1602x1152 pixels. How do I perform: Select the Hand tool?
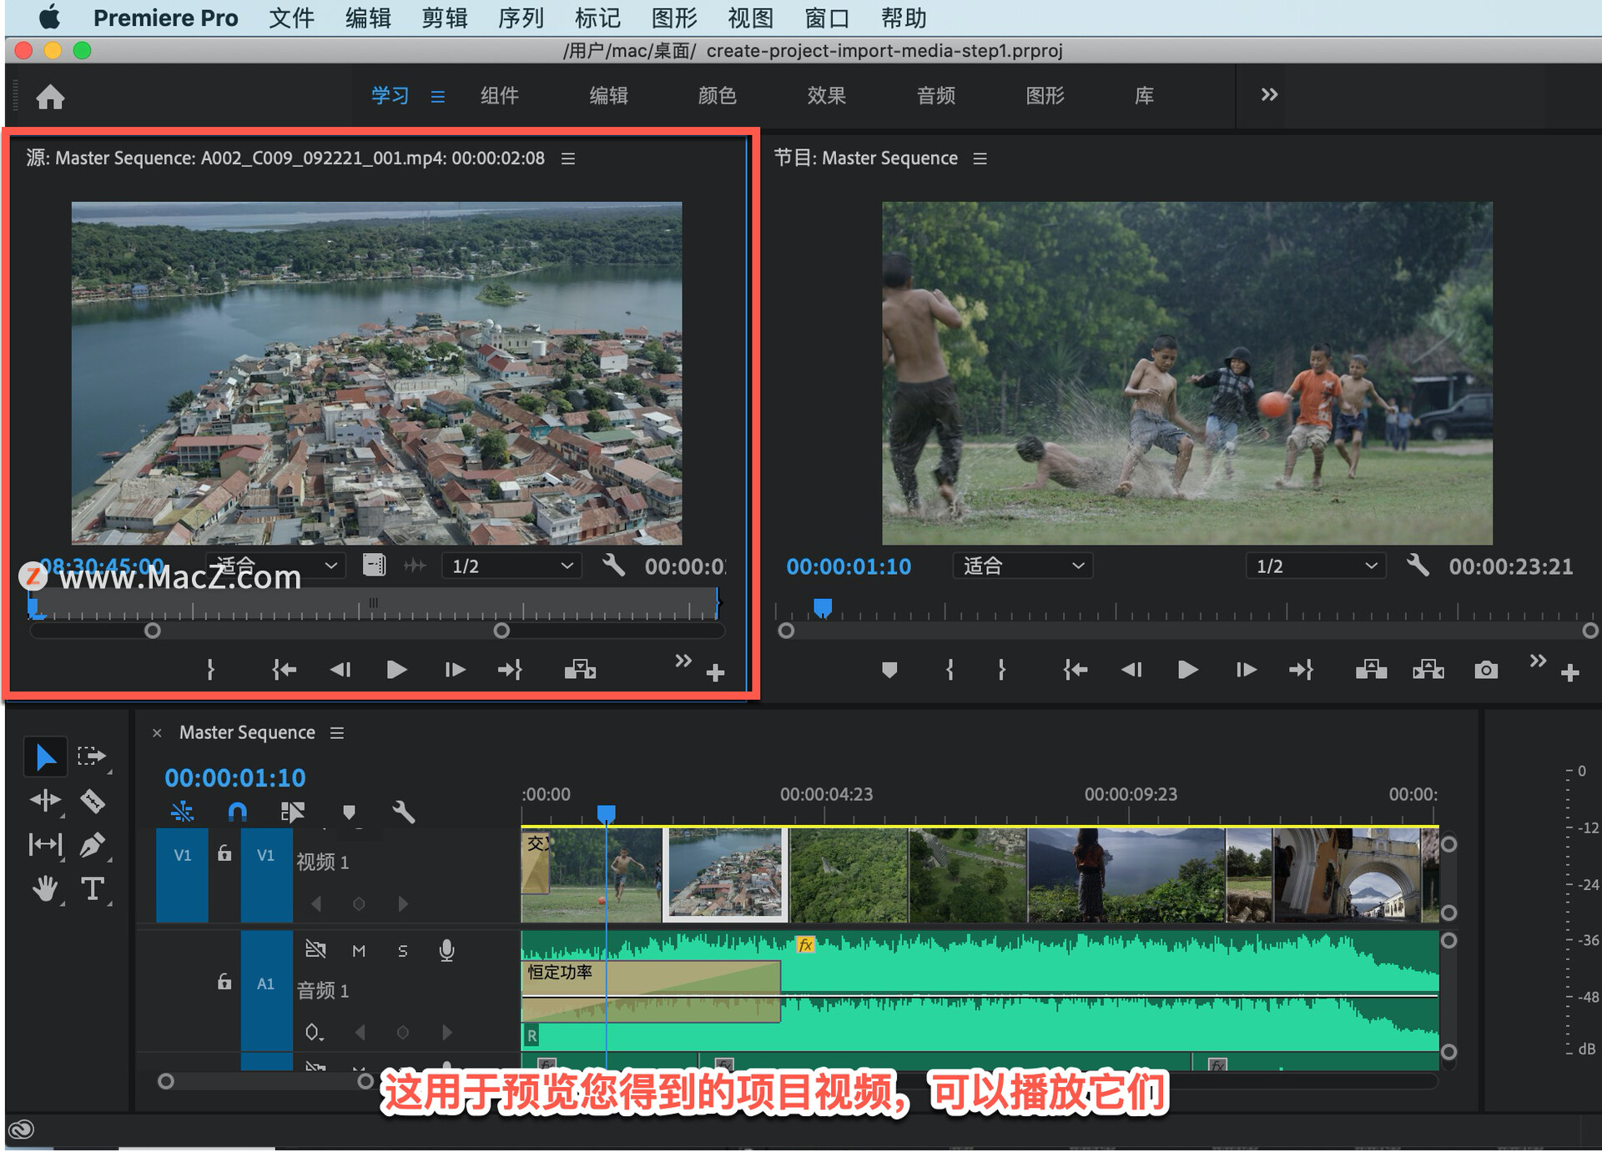45,889
